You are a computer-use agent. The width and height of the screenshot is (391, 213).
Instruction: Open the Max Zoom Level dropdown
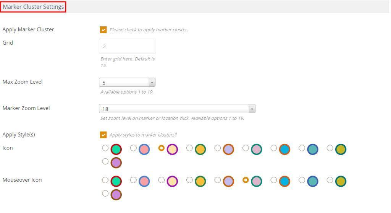(x=127, y=82)
